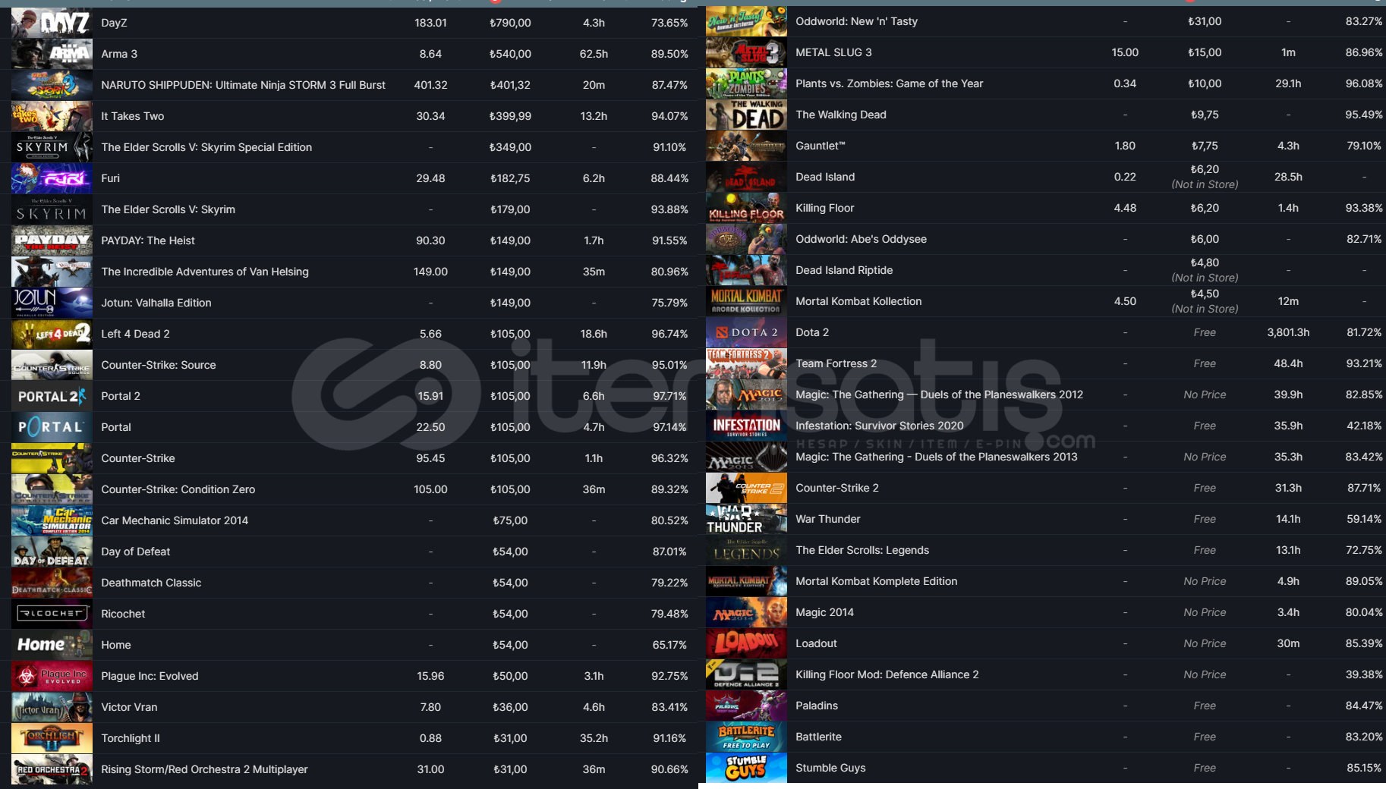1386x789 pixels.
Task: Click the Red Orchestra 2 thumbnail
Action: pyautogui.click(x=52, y=769)
